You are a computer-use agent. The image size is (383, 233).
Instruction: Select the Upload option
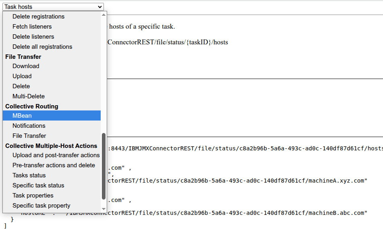click(22, 76)
